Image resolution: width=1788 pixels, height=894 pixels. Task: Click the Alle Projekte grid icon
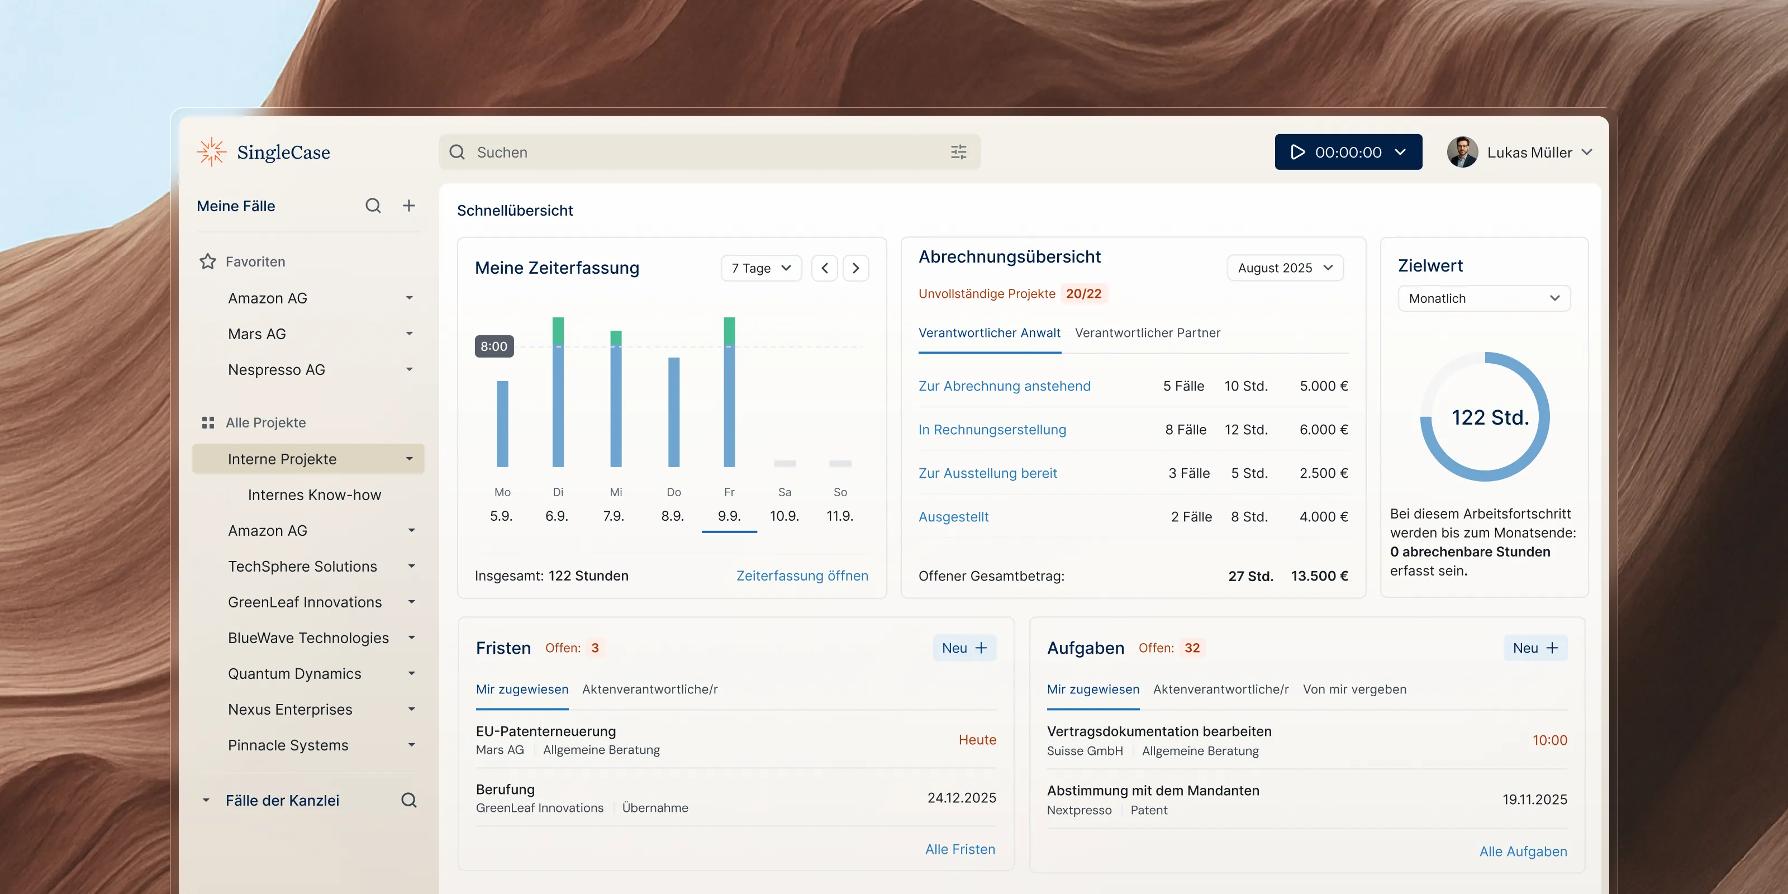pyautogui.click(x=207, y=423)
